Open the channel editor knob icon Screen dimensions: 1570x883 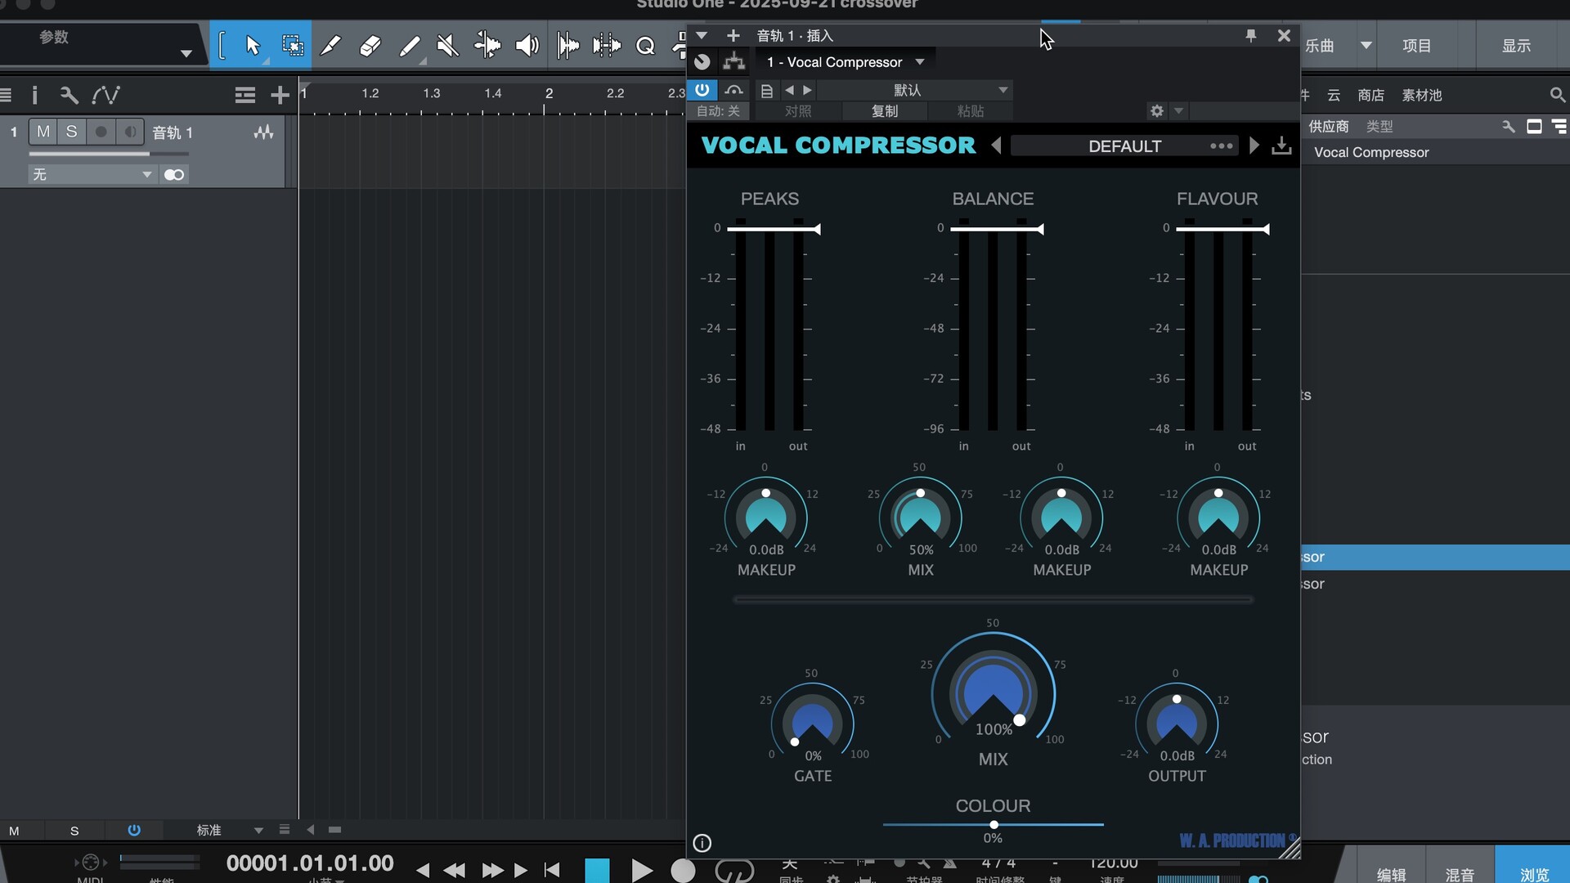coord(702,62)
